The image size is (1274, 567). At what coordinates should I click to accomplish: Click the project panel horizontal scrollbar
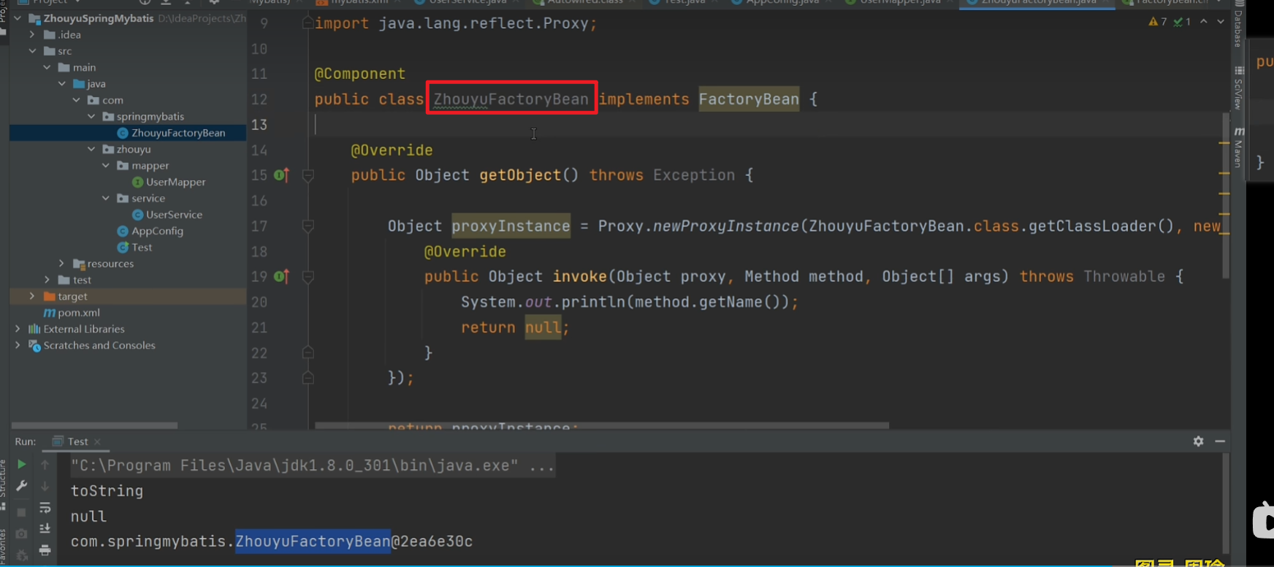click(94, 425)
